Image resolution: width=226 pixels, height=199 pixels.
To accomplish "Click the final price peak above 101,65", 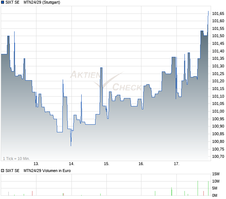I will click(x=208, y=12).
